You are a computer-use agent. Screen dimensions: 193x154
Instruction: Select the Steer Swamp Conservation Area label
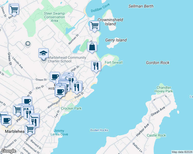click(x=54, y=17)
